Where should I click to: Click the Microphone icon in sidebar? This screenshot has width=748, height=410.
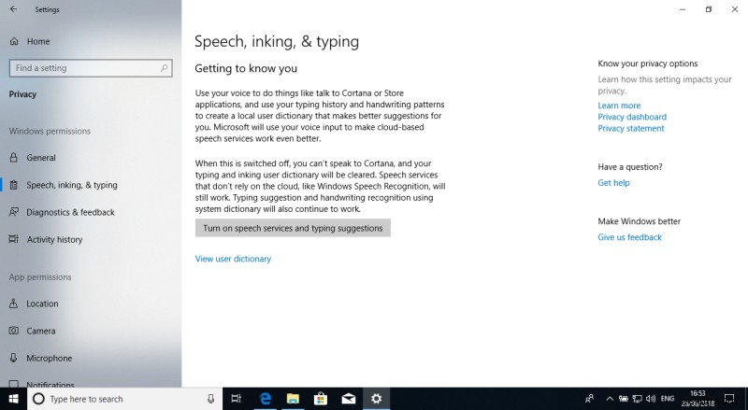[x=14, y=358]
